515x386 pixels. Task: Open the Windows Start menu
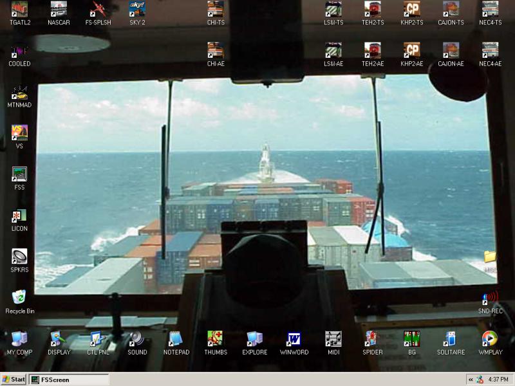(x=14, y=380)
